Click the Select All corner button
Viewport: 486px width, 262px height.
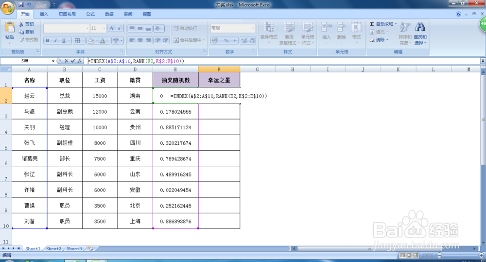6,70
